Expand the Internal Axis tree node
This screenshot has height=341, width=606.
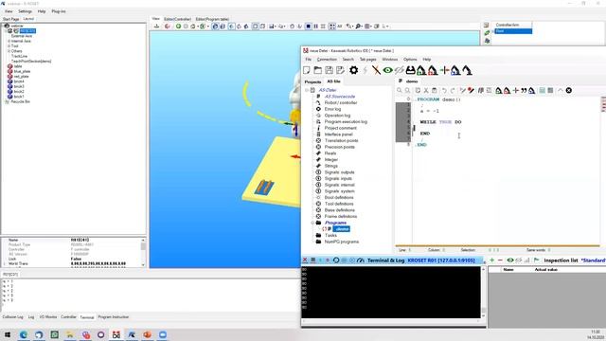pyautogui.click(x=9, y=41)
